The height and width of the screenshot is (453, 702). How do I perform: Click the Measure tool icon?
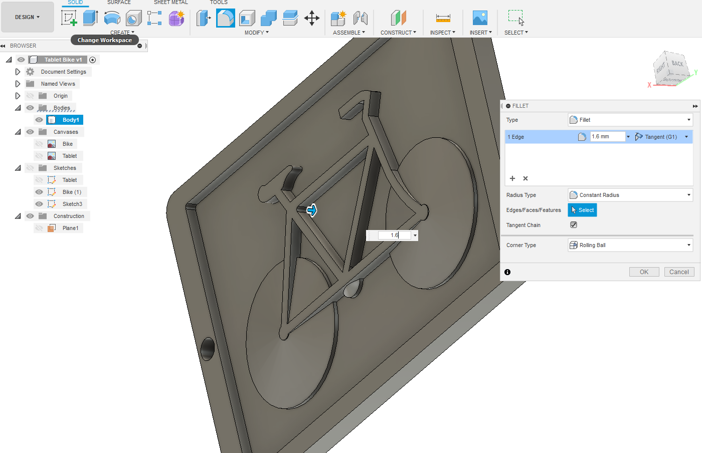coord(443,19)
